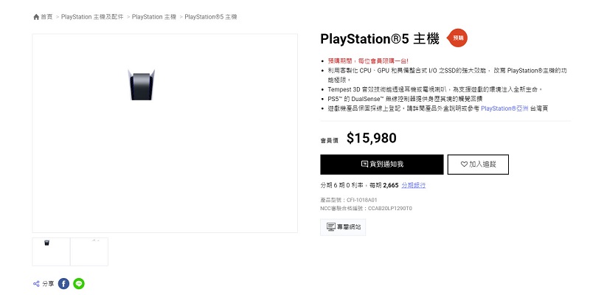Select the second product thumbnail
This screenshot has height=295, width=590.
[89, 251]
